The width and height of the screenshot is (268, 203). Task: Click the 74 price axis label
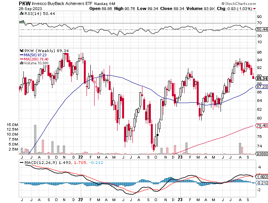coord(259,146)
